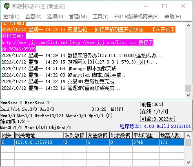This screenshot has width=193, height=167.
Task: Click the sent data cell showing 4
Action: (x=98, y=142)
